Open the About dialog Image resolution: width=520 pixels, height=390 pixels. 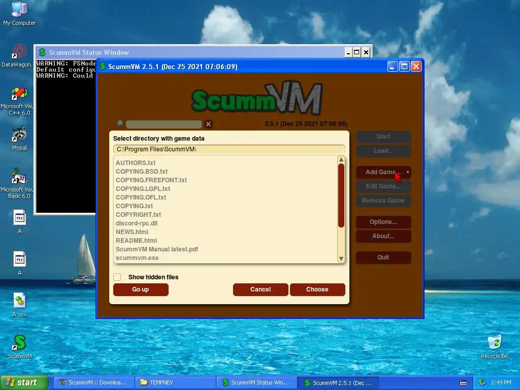click(383, 236)
